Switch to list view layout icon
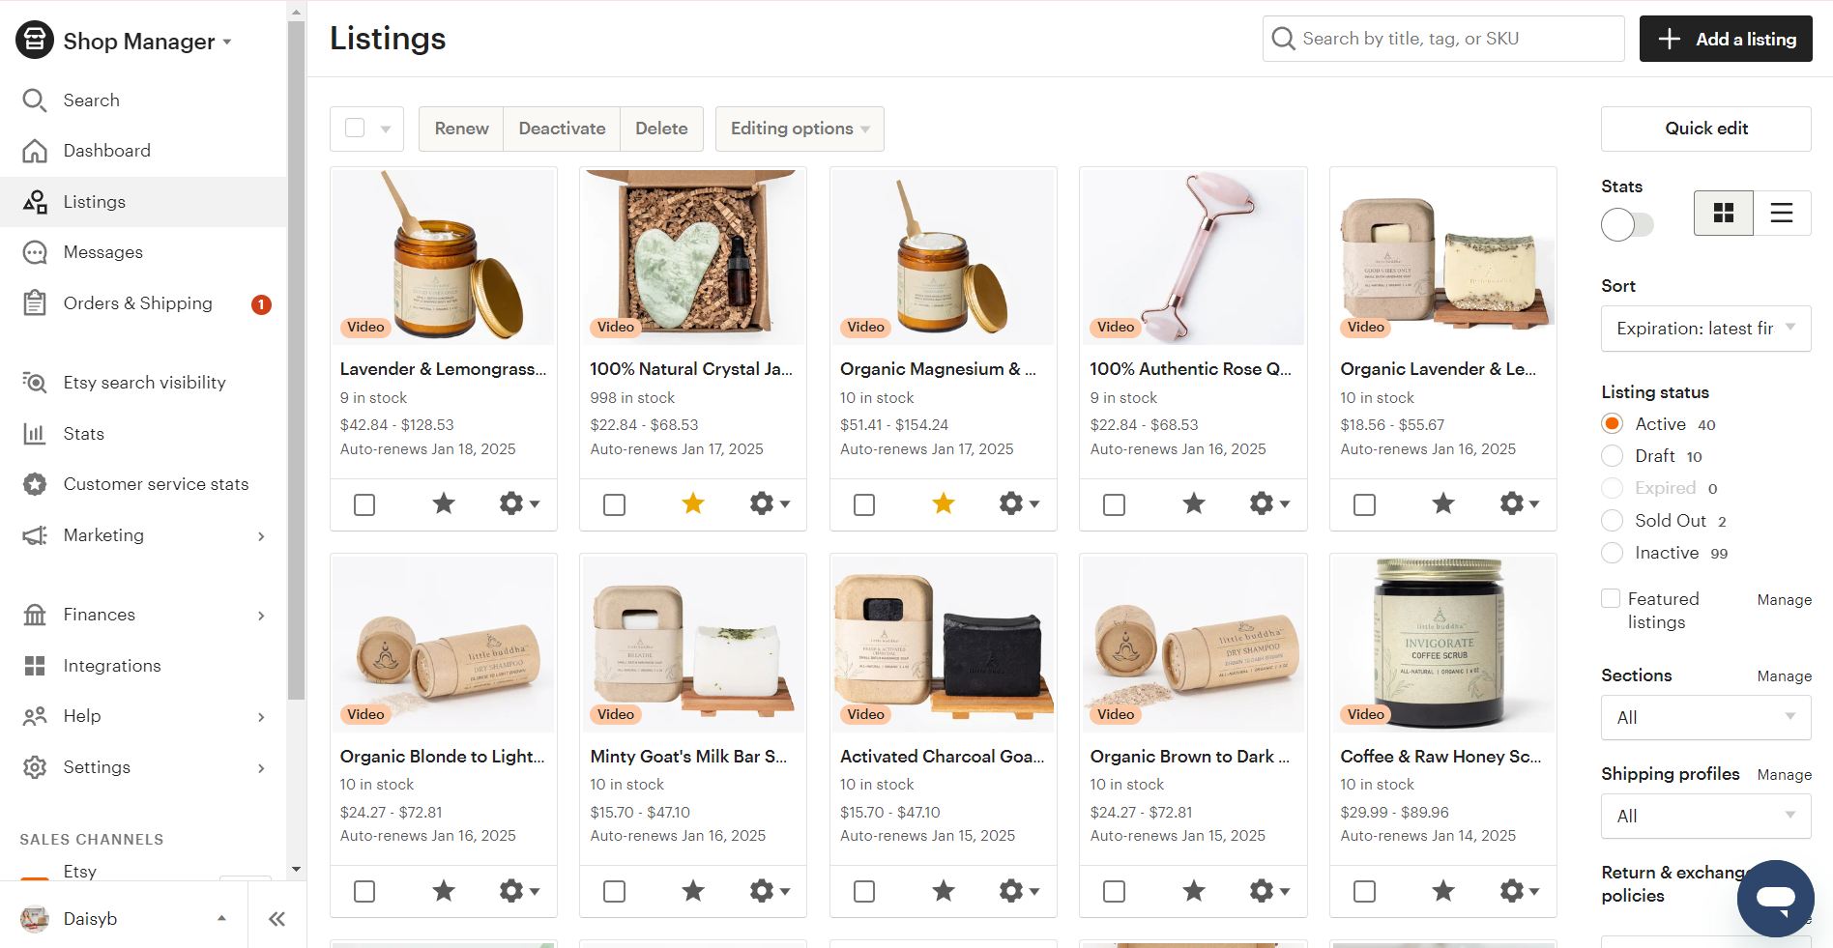The height and width of the screenshot is (948, 1833). pyautogui.click(x=1781, y=213)
